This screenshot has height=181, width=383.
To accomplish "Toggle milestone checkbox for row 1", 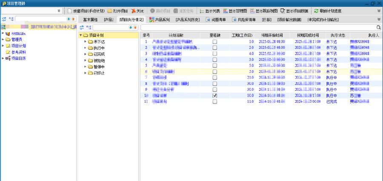I will (x=215, y=42).
